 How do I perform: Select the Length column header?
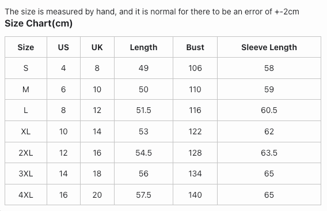coord(144,47)
